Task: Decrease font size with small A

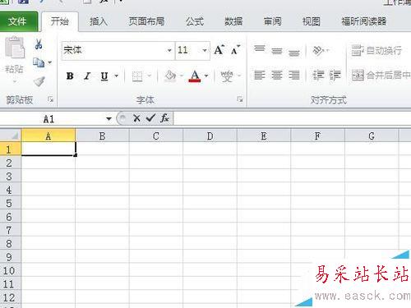Action: point(235,50)
